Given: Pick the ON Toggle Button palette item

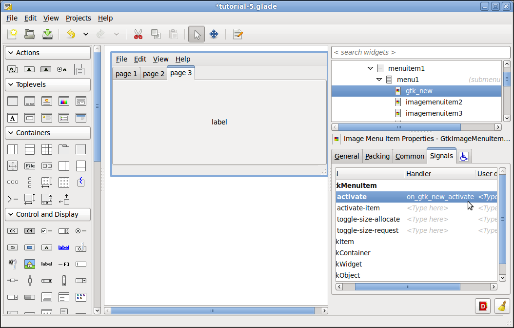Looking at the screenshot, I should coord(29,231).
